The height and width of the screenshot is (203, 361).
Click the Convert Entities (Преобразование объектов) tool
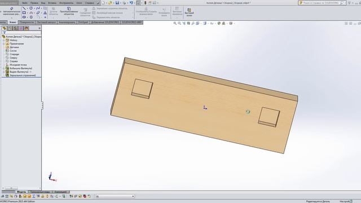click(69, 11)
